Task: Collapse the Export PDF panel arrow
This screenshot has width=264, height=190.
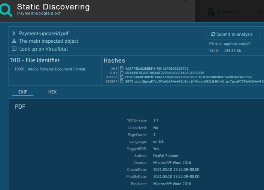Action: [259, 12]
